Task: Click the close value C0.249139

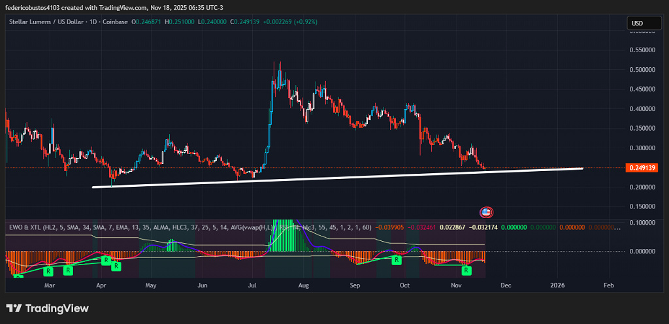Action: [246, 22]
